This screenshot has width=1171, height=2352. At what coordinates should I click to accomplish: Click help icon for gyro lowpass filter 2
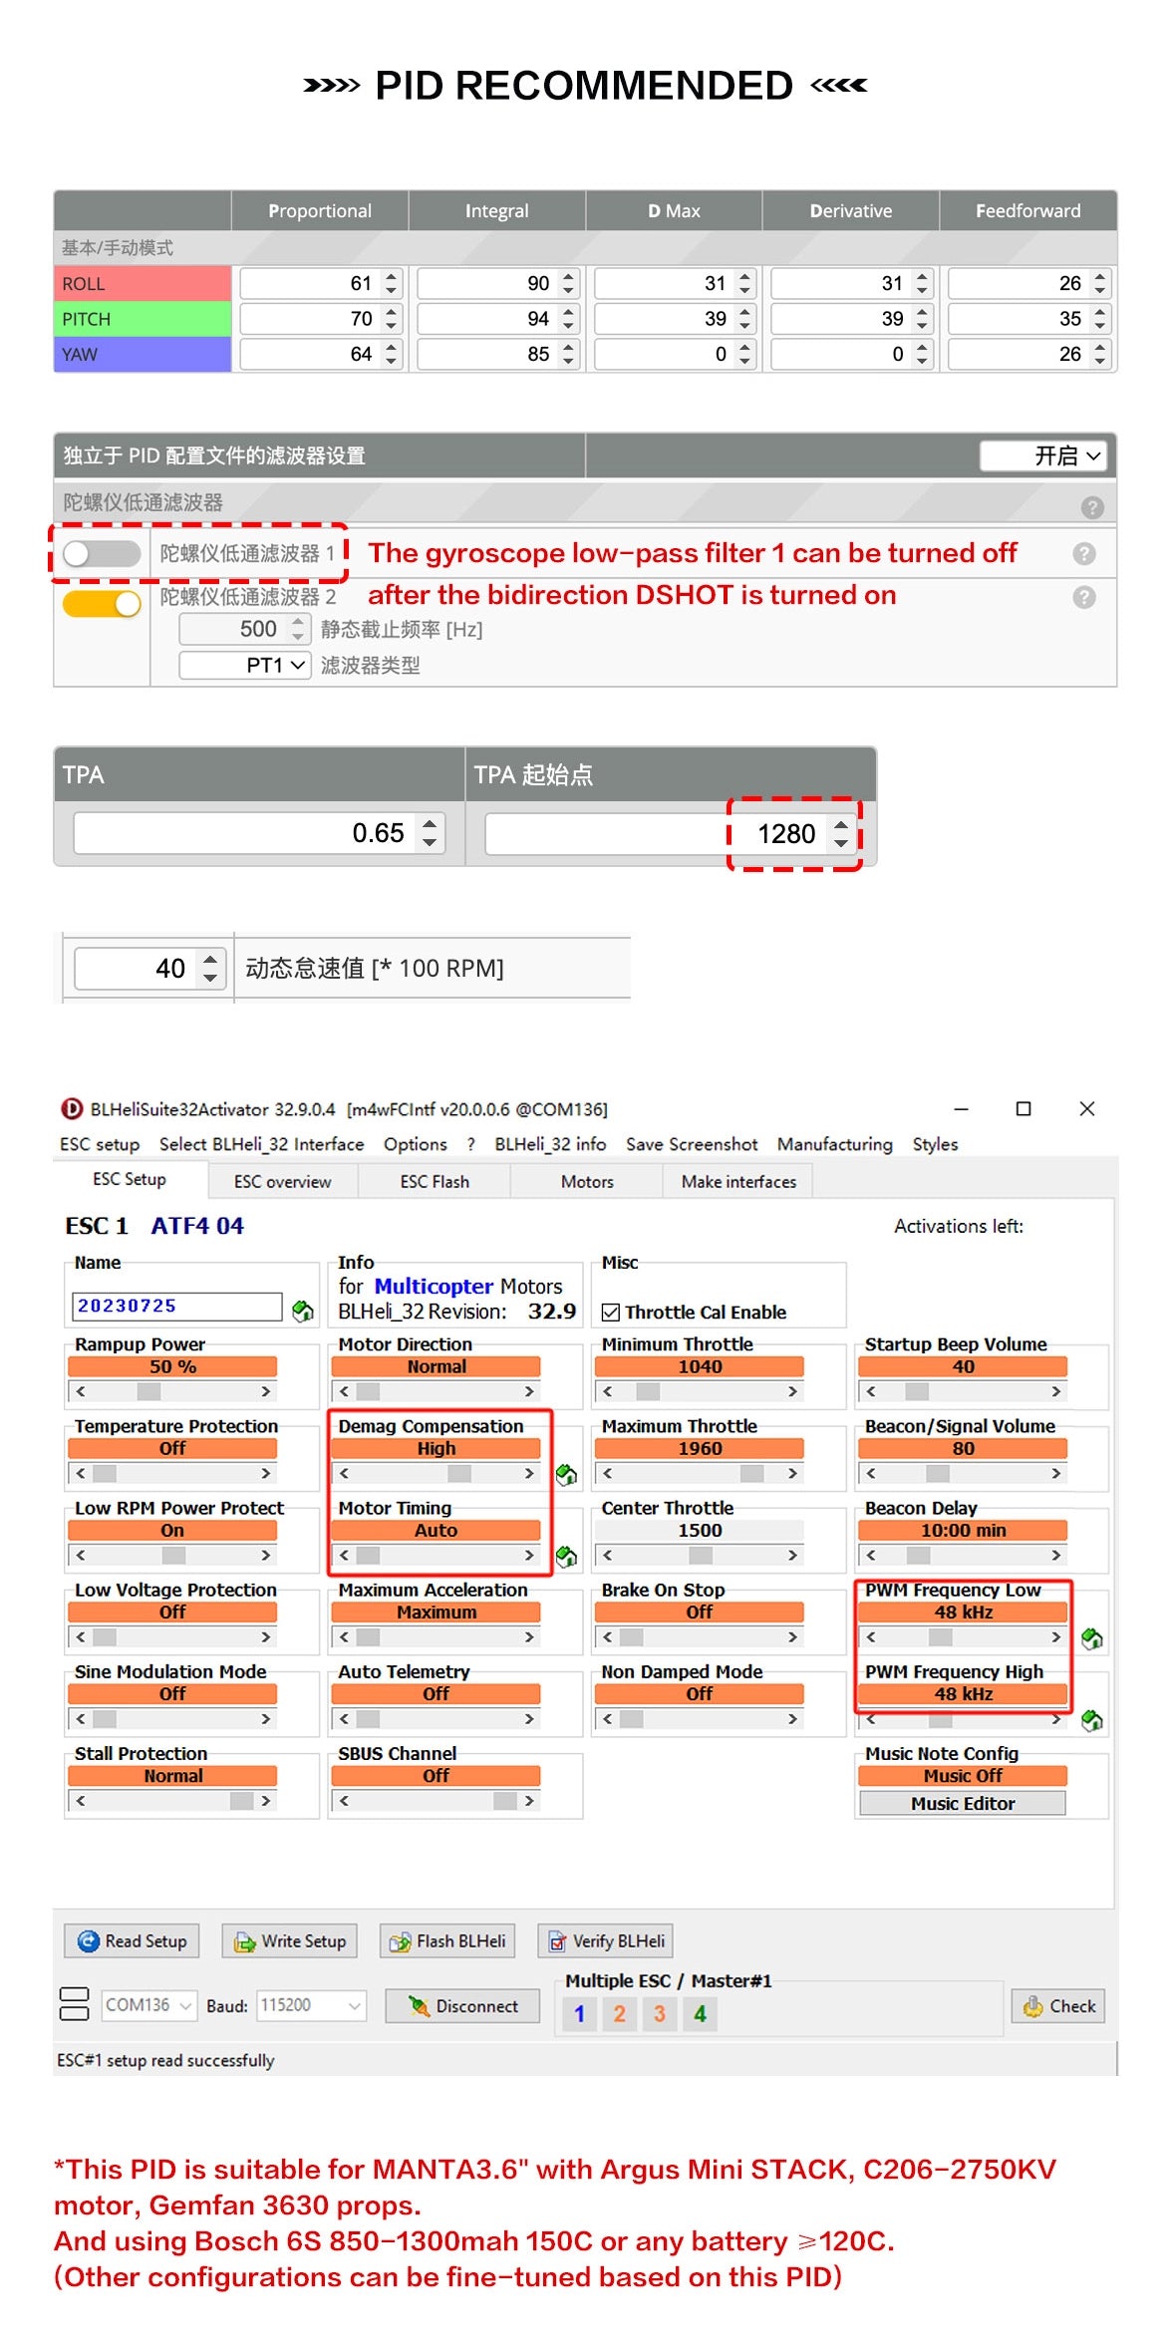coord(1084,598)
